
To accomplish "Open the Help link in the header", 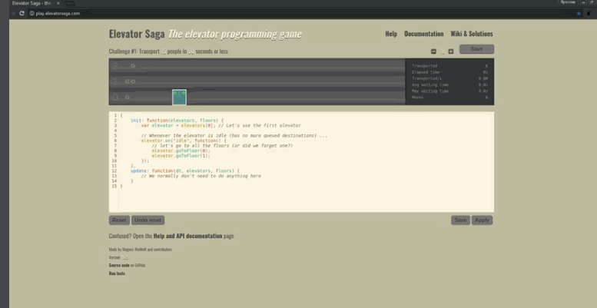I will 391,34.
